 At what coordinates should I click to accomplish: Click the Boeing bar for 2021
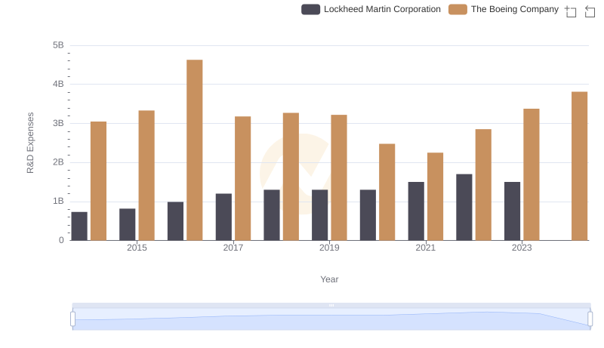point(436,197)
